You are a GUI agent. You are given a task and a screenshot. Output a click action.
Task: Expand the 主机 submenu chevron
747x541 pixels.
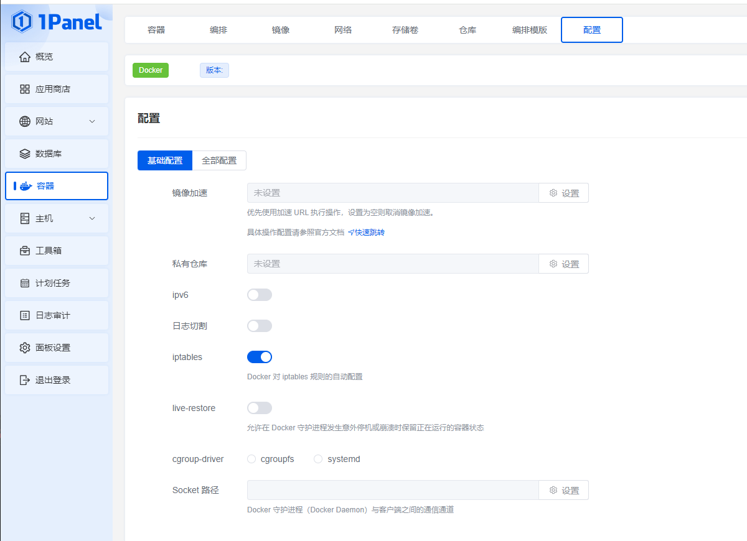(x=92, y=218)
